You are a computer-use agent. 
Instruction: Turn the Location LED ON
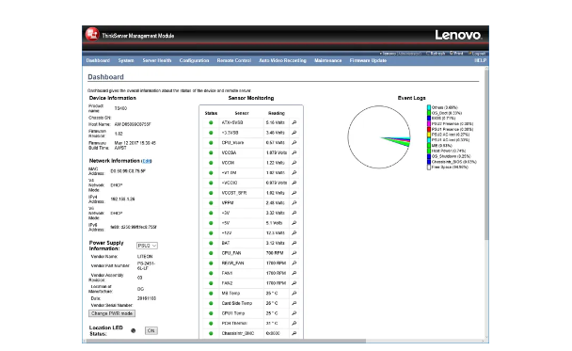click(x=151, y=330)
